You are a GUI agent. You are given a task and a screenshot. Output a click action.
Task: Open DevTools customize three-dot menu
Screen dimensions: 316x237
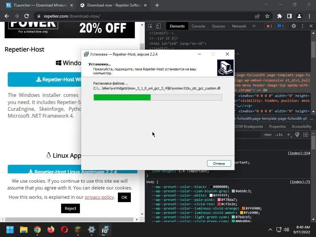[x=302, y=26]
